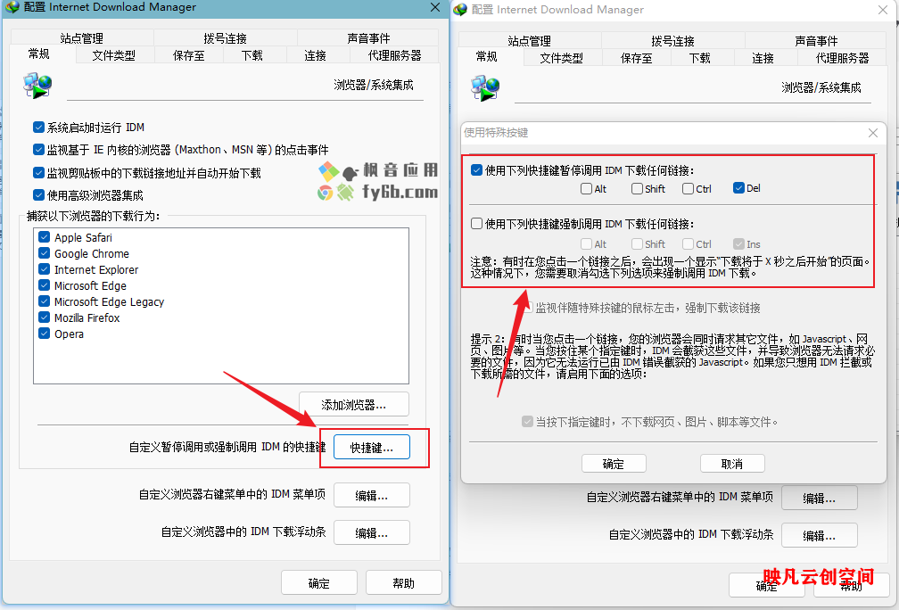
Task: Click the 添加浏览器 button
Action: (x=353, y=403)
